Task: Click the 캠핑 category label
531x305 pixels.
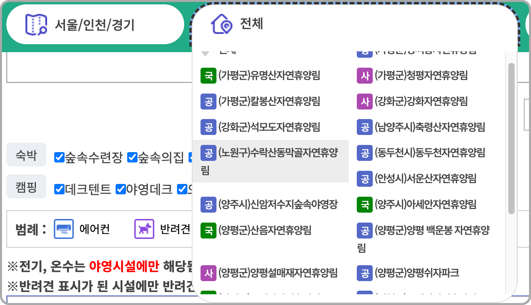Action: click(26, 187)
